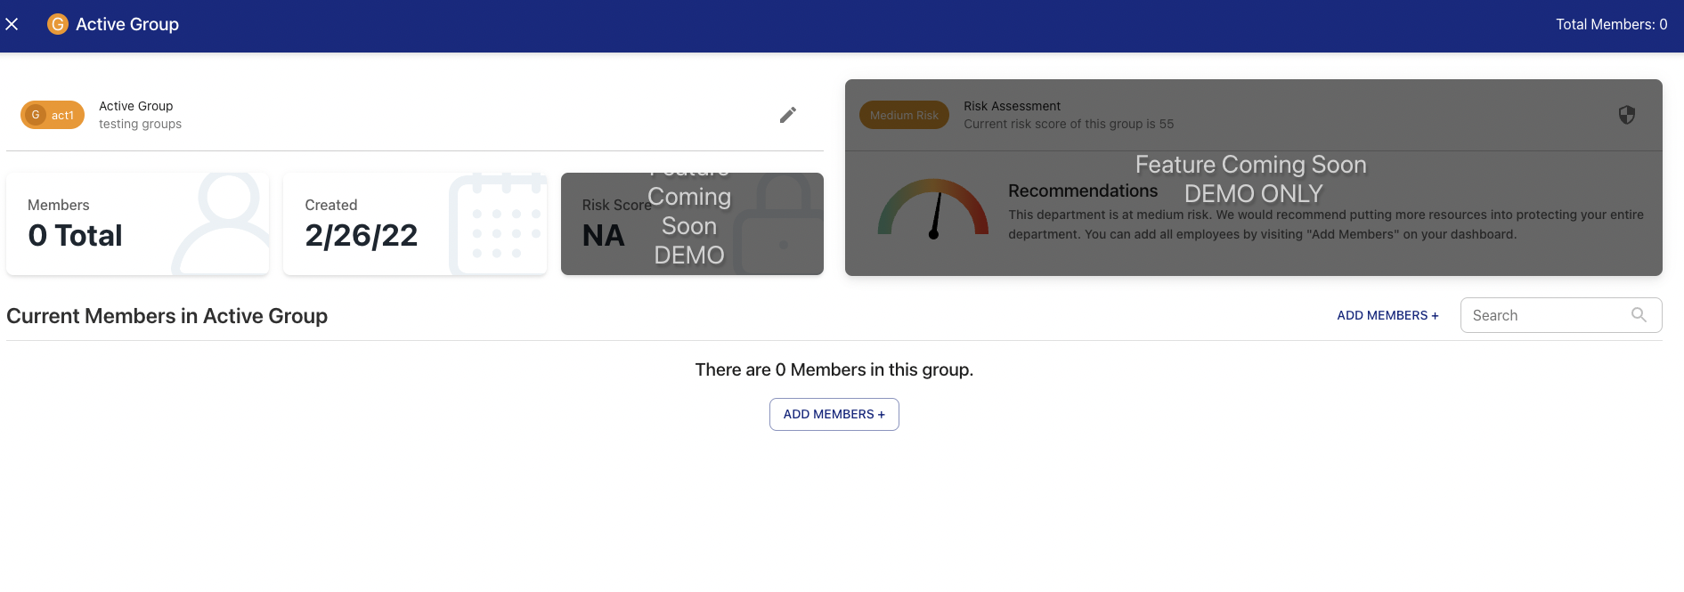1684x592 pixels.
Task: Click the Total Members: 0 text
Action: click(x=1612, y=25)
